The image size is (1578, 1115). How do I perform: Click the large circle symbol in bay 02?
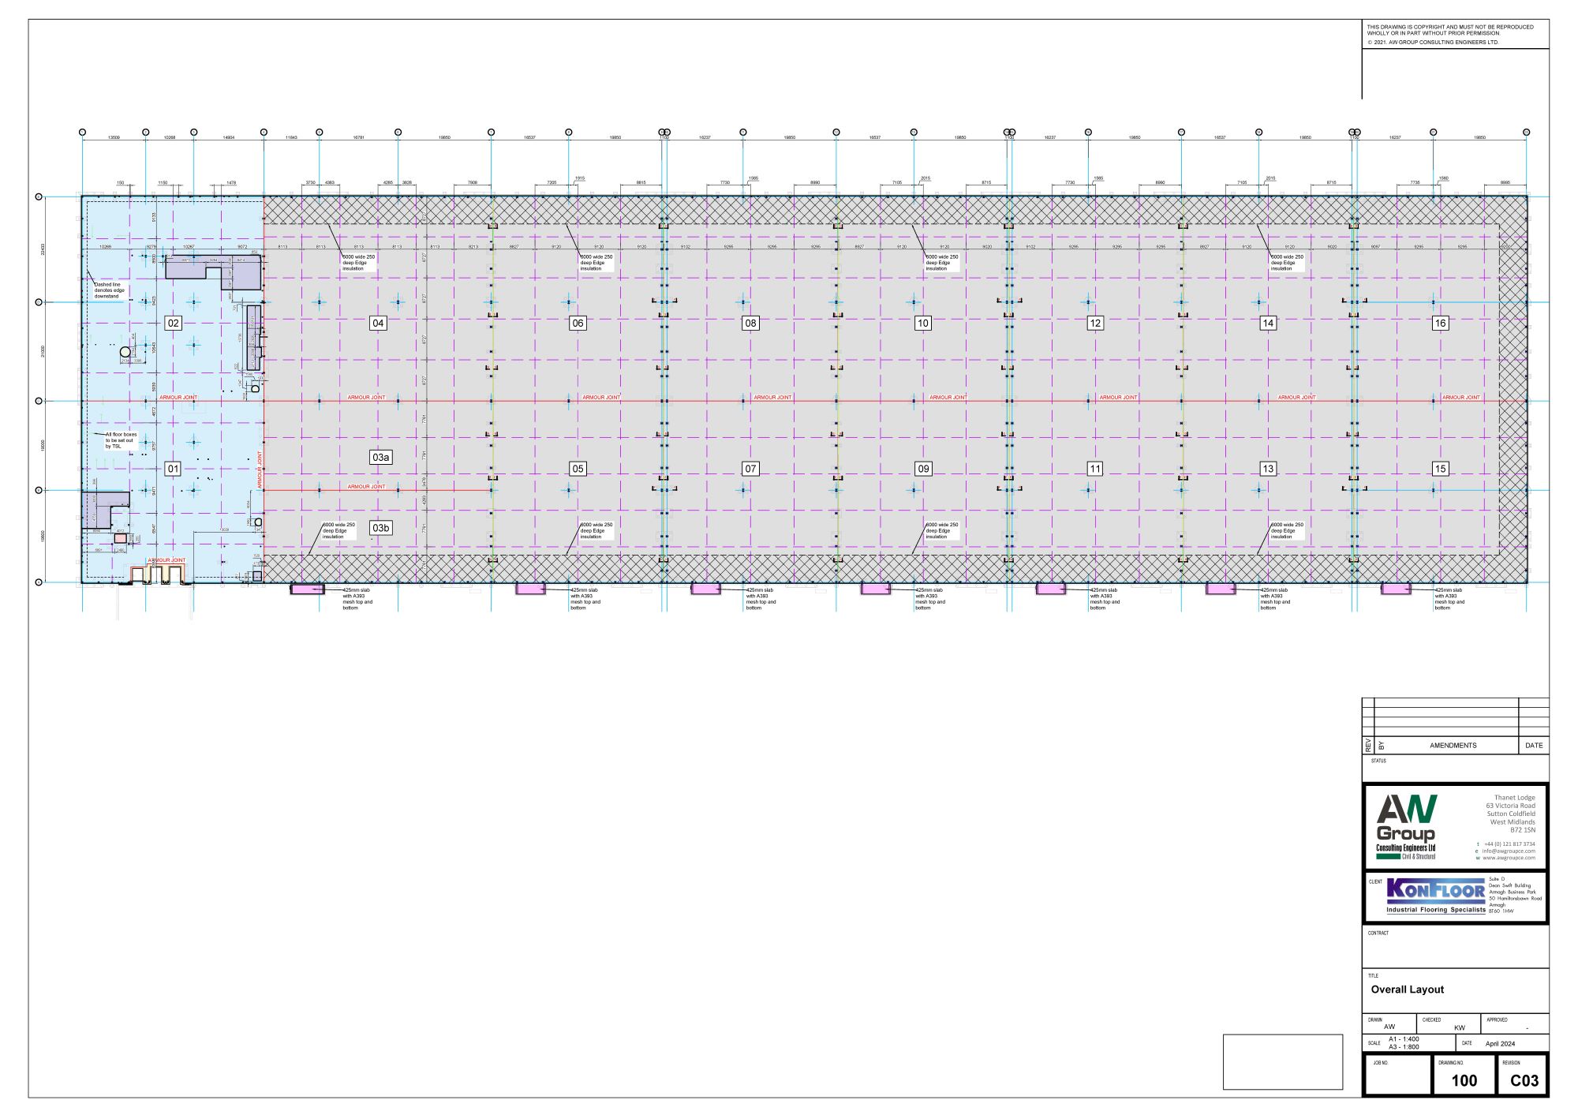pos(125,351)
